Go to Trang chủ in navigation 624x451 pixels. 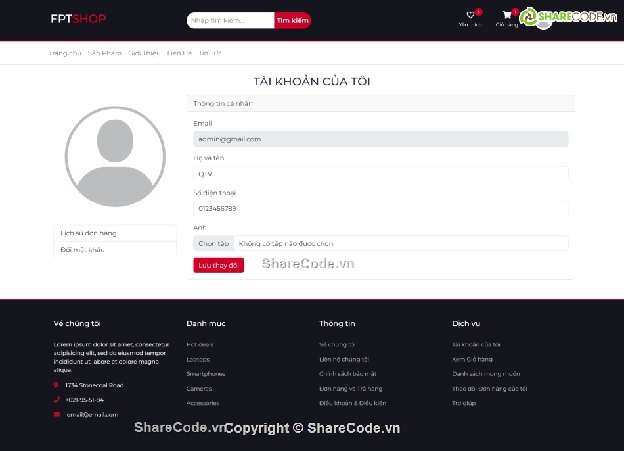(x=65, y=53)
